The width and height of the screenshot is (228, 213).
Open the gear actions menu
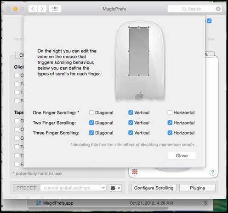click(115, 188)
